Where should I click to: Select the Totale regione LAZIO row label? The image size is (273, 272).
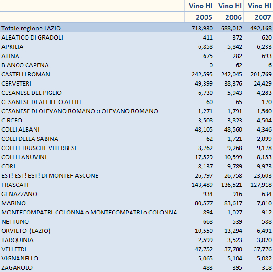click(x=31, y=28)
